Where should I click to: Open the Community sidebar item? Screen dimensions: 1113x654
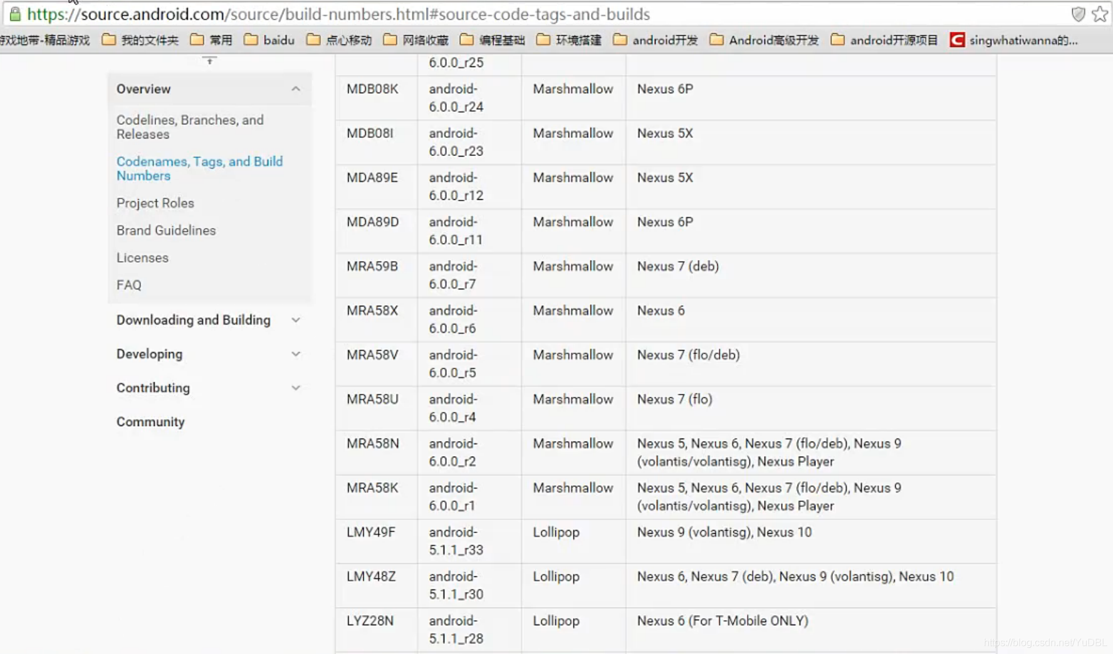tap(150, 422)
